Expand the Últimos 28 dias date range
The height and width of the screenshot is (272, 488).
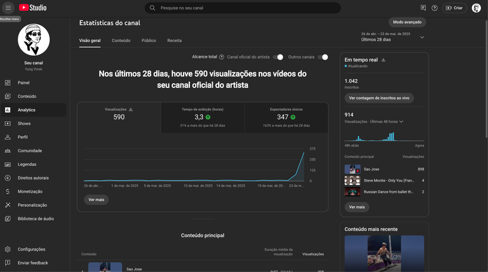coord(393,37)
